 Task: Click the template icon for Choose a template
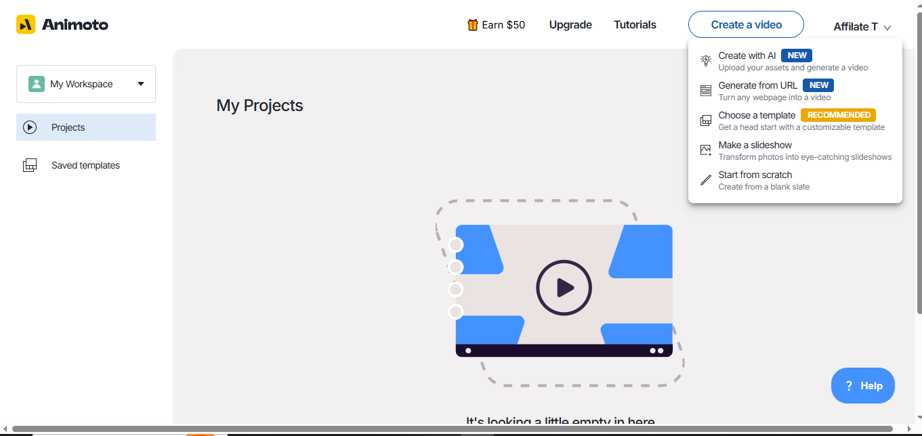coord(706,121)
